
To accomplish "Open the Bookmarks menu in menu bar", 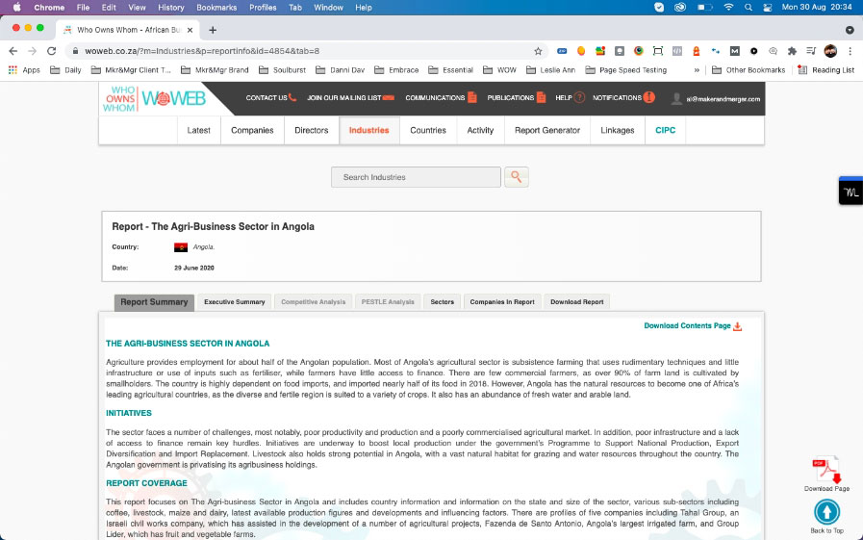I will click(x=216, y=8).
